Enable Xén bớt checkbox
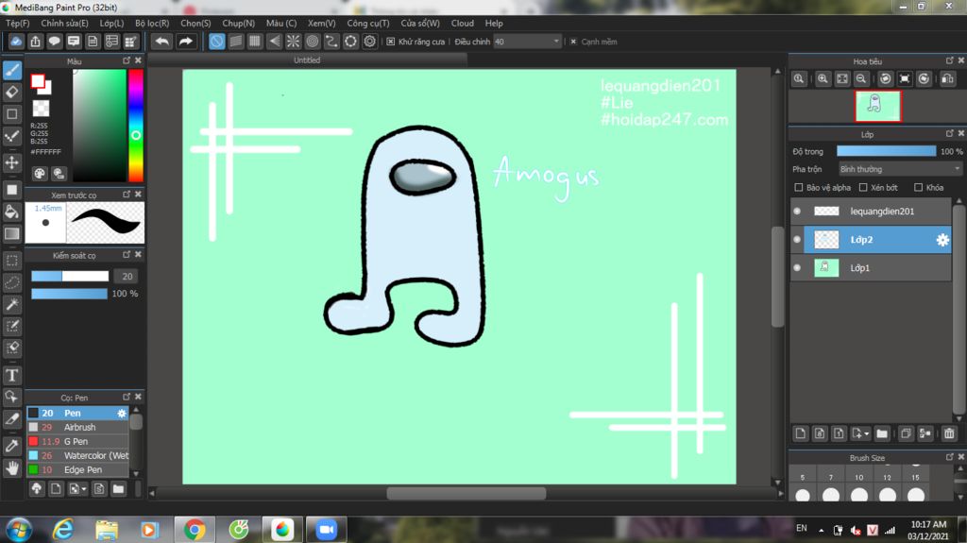The width and height of the screenshot is (967, 543). coord(863,188)
